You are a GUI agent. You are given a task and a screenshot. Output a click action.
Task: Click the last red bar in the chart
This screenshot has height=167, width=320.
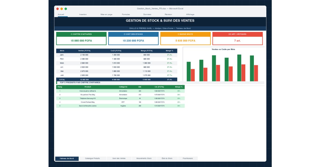pyautogui.click(x=256, y=73)
